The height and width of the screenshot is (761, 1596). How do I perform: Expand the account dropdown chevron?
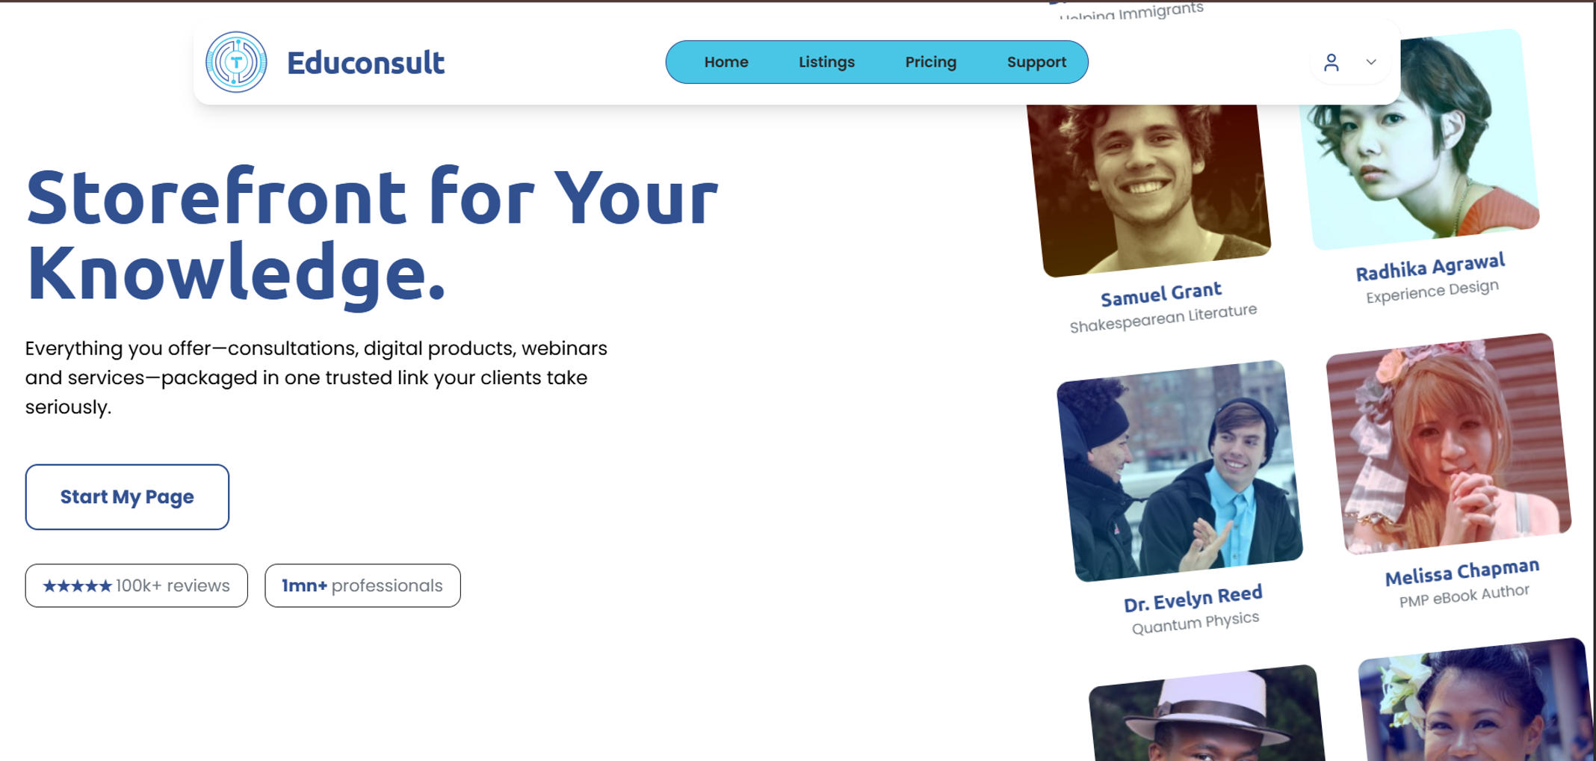tap(1371, 62)
